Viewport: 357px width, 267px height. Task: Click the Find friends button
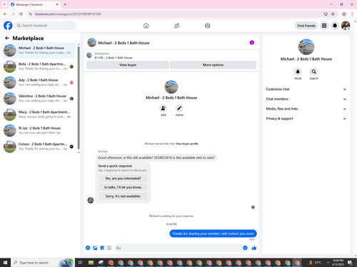point(306,26)
